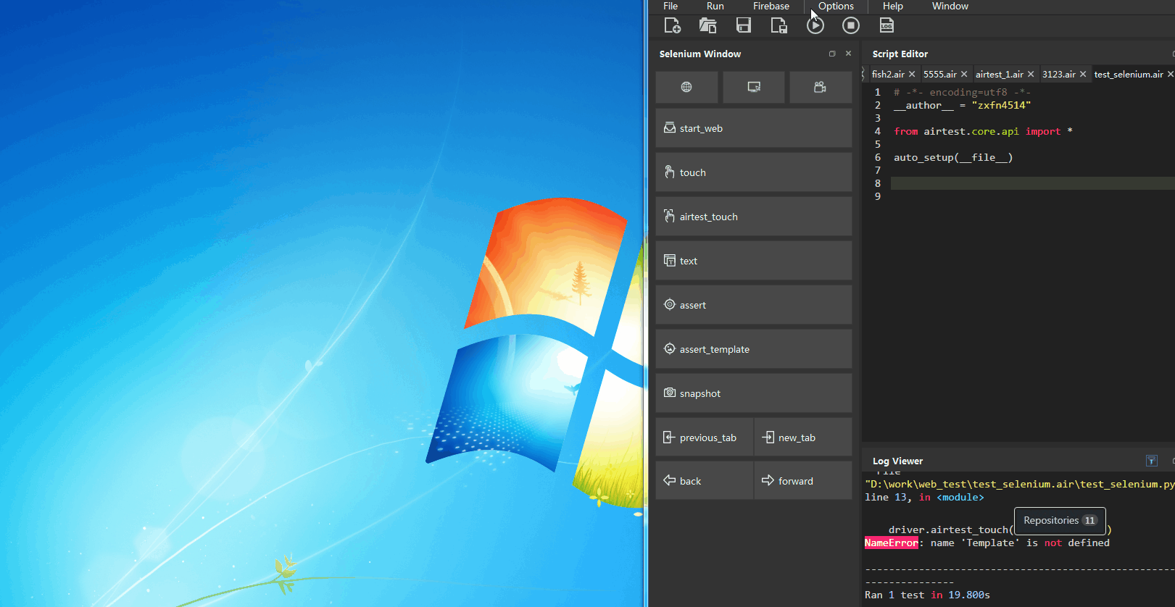Image resolution: width=1175 pixels, height=607 pixels.
Task: Stop the script with the stop button
Action: pos(851,25)
